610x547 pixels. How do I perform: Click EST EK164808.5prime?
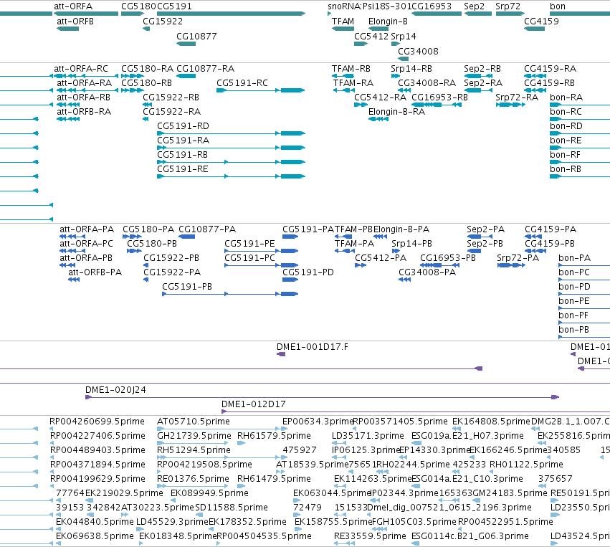coord(491,422)
